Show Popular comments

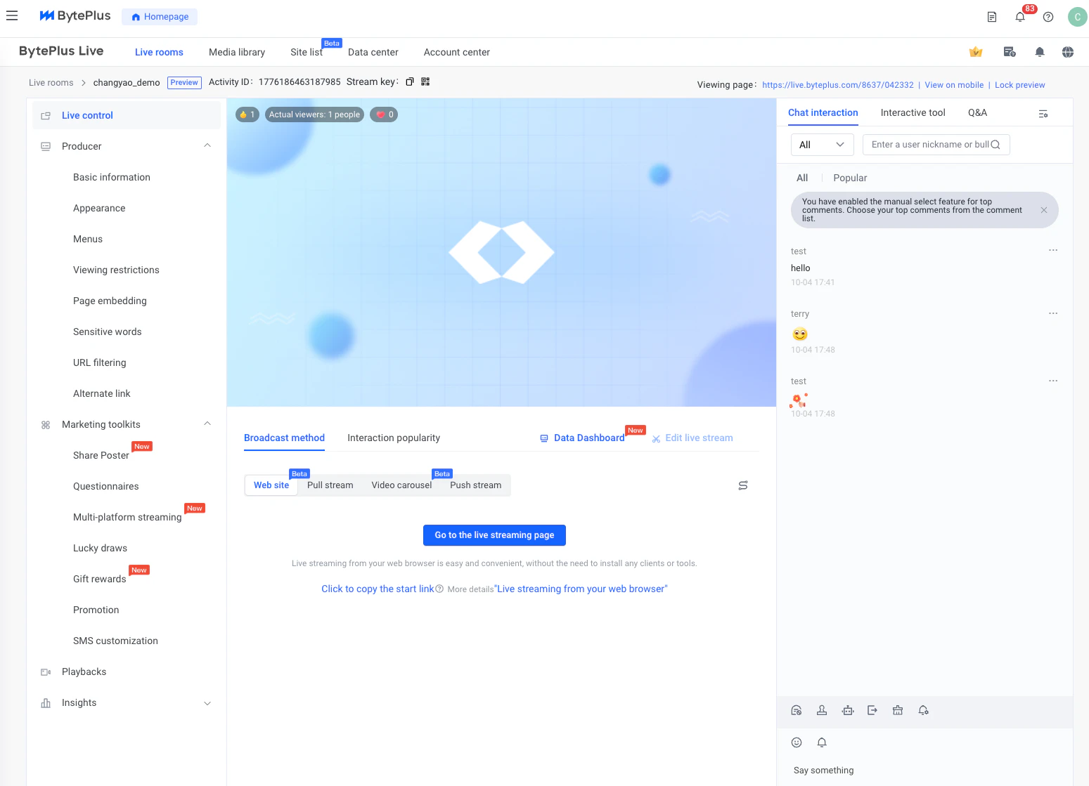(850, 178)
